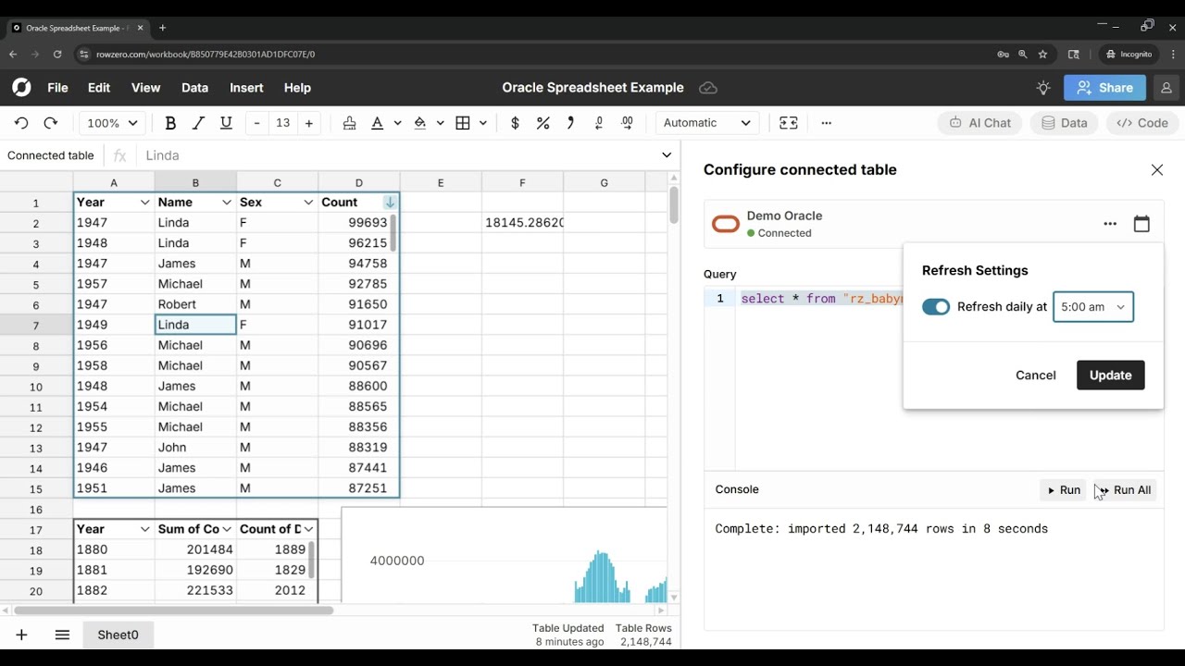Click the horizontal sheet scrollbar

pyautogui.click(x=173, y=610)
